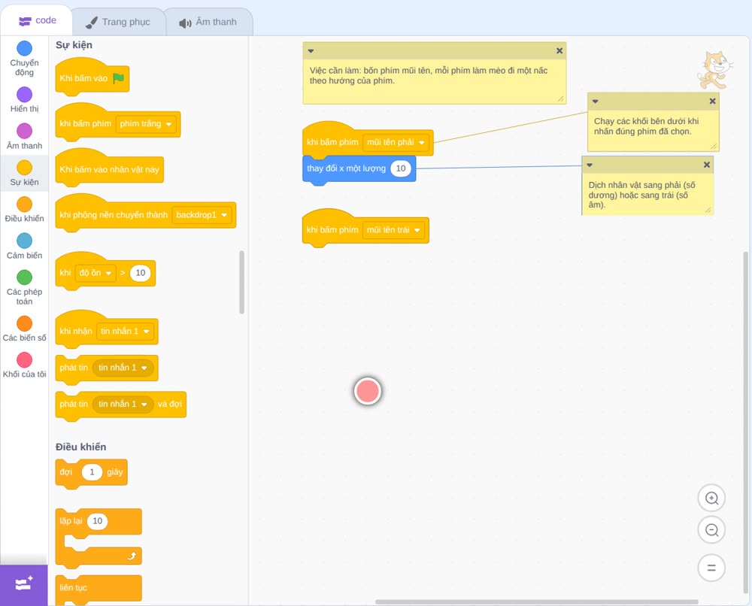Close the Việc cần làm comment

[559, 51]
